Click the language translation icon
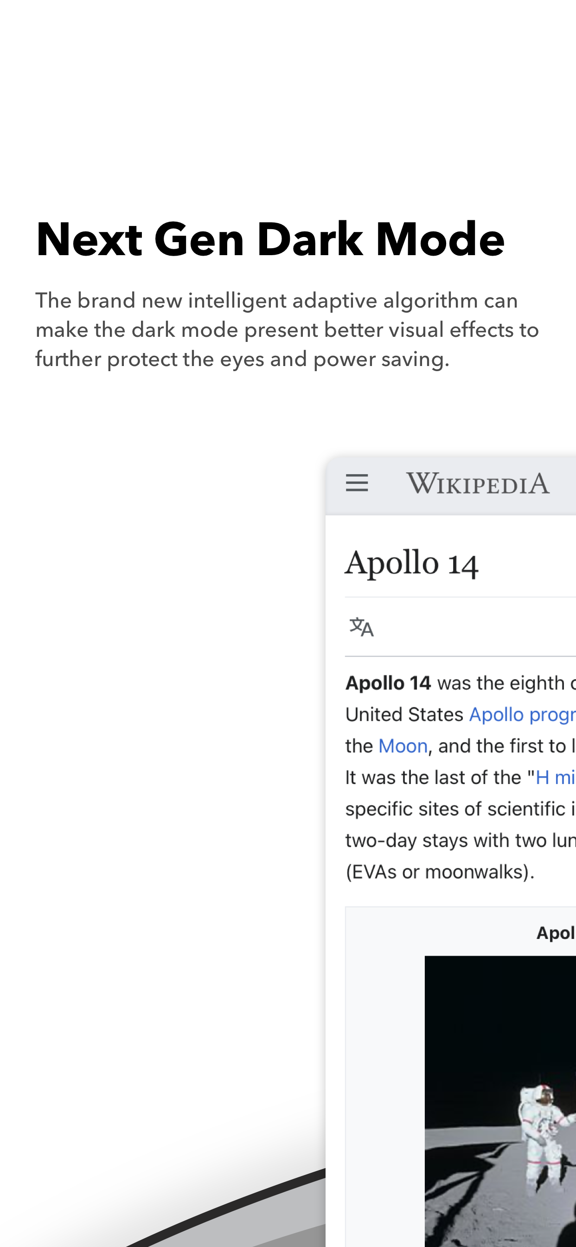 coord(362,627)
